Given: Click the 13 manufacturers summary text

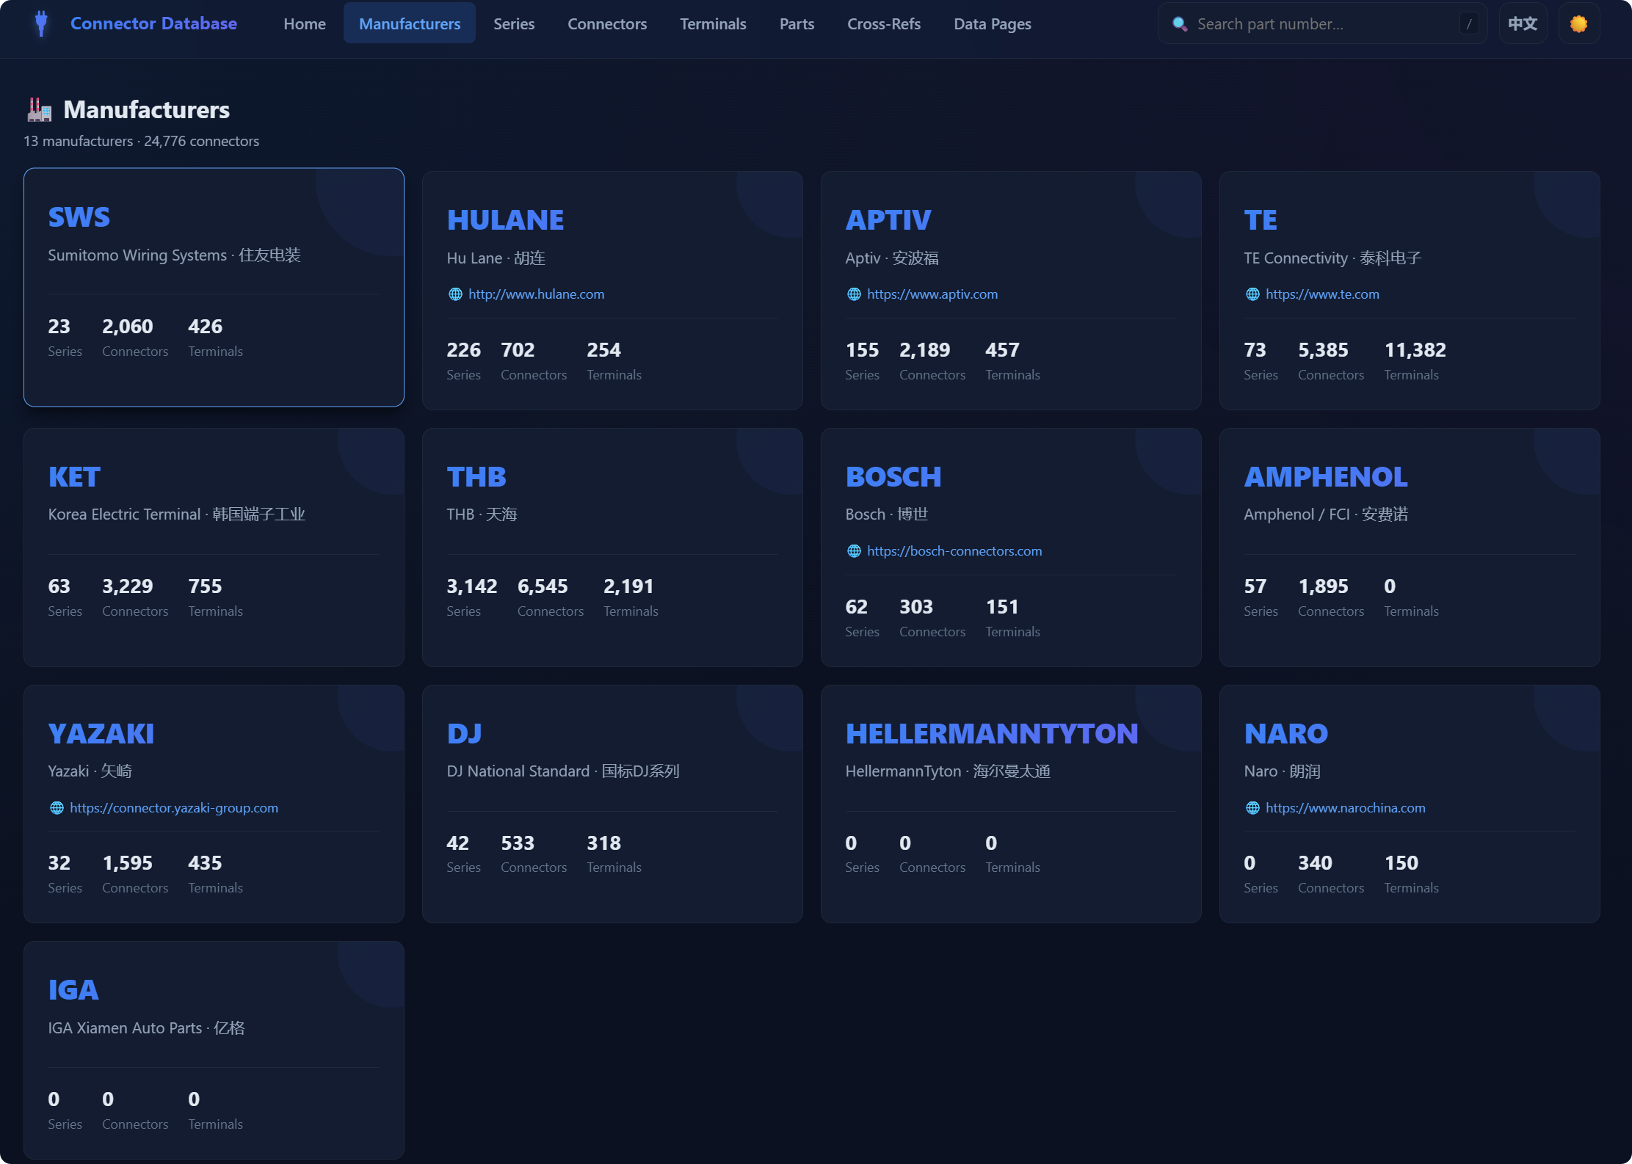Looking at the screenshot, I should [142, 141].
